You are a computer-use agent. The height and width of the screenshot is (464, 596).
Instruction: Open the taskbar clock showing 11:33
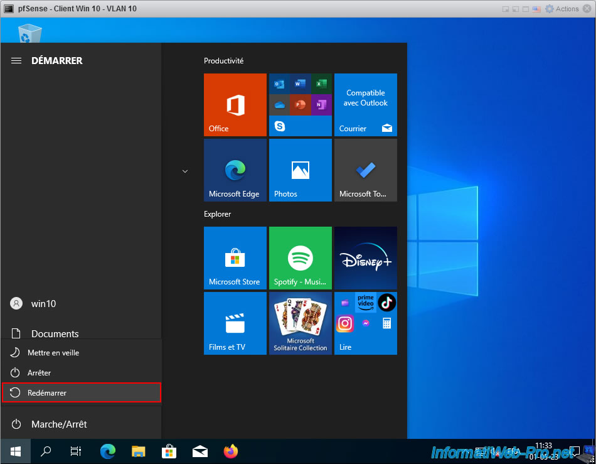click(x=543, y=451)
